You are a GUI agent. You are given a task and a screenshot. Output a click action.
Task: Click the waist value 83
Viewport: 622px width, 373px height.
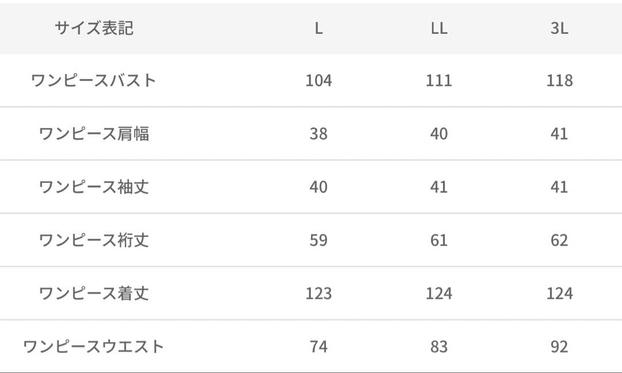pos(439,347)
